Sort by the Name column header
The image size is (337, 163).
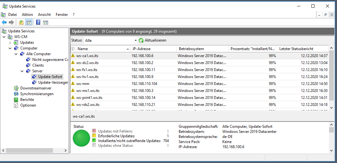coord(103,49)
